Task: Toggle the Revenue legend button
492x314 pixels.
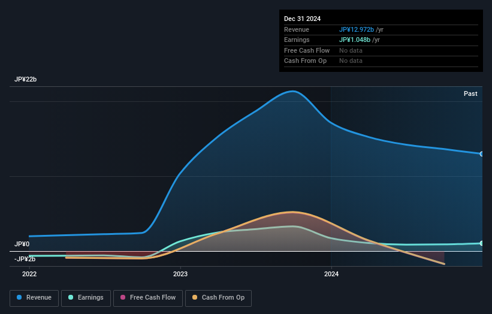Action: 34,298
